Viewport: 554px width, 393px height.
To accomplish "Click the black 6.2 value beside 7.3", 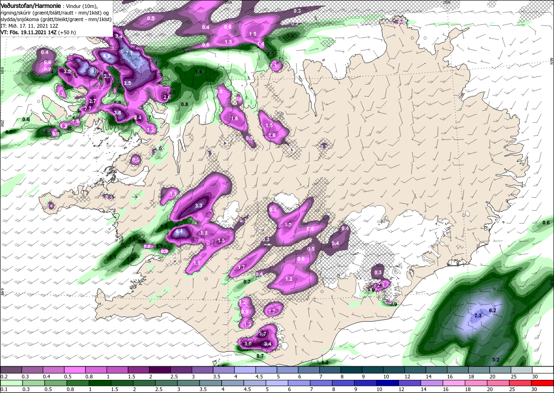I will 492,310.
